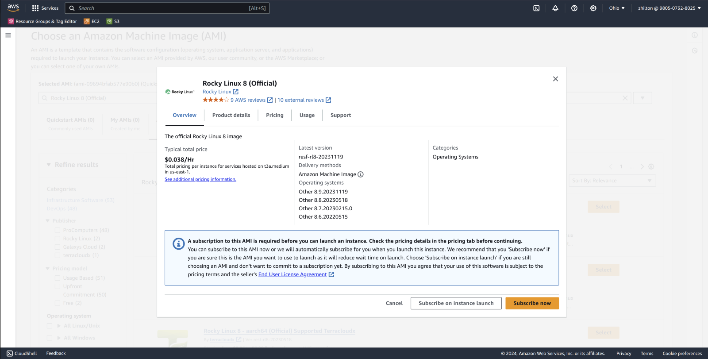Open See additional pricing information link

tap(200, 179)
